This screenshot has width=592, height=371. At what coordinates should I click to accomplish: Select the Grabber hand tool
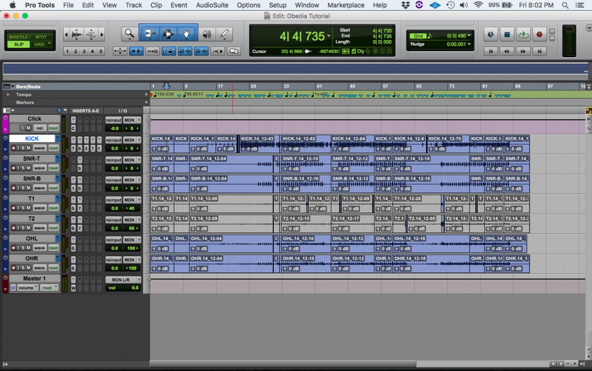[x=186, y=34]
